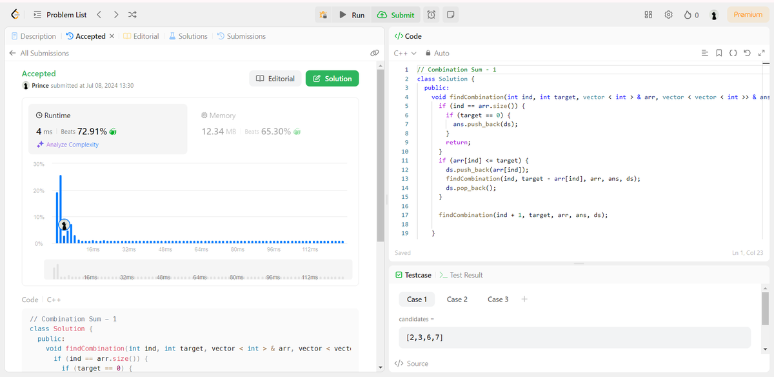Switch to the Solutions tab
The height and width of the screenshot is (377, 774).
coord(188,36)
